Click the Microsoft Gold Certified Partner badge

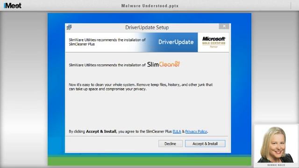pyautogui.click(x=214, y=42)
